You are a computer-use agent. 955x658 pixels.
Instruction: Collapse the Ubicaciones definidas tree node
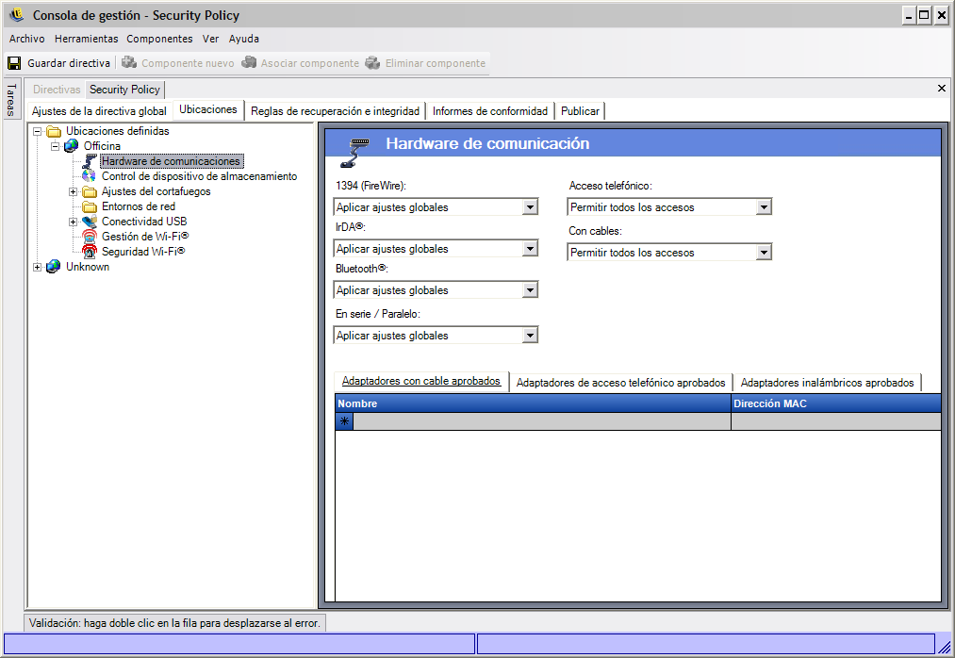coord(38,131)
